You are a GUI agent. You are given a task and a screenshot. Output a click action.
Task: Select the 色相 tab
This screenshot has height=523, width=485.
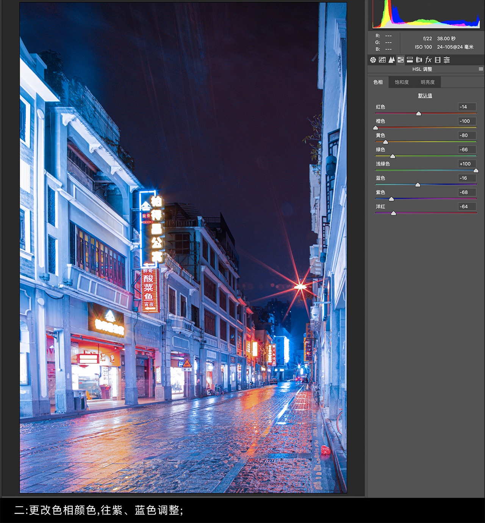point(378,82)
